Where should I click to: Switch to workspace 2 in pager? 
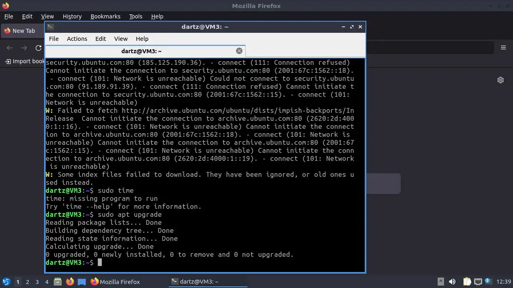coord(27,282)
